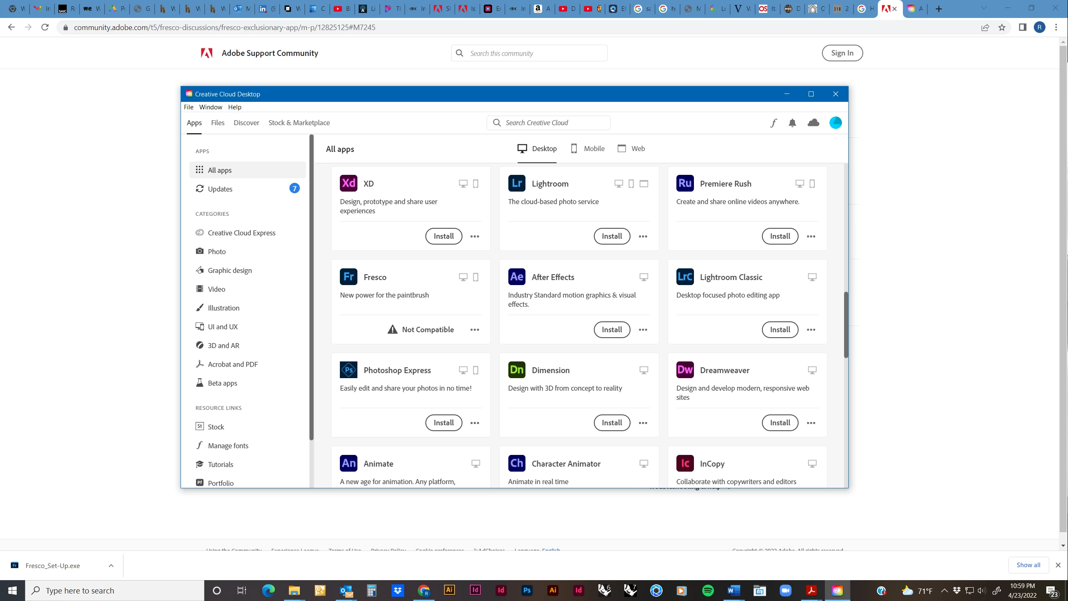
Task: Open the account profile avatar
Action: coord(835,123)
